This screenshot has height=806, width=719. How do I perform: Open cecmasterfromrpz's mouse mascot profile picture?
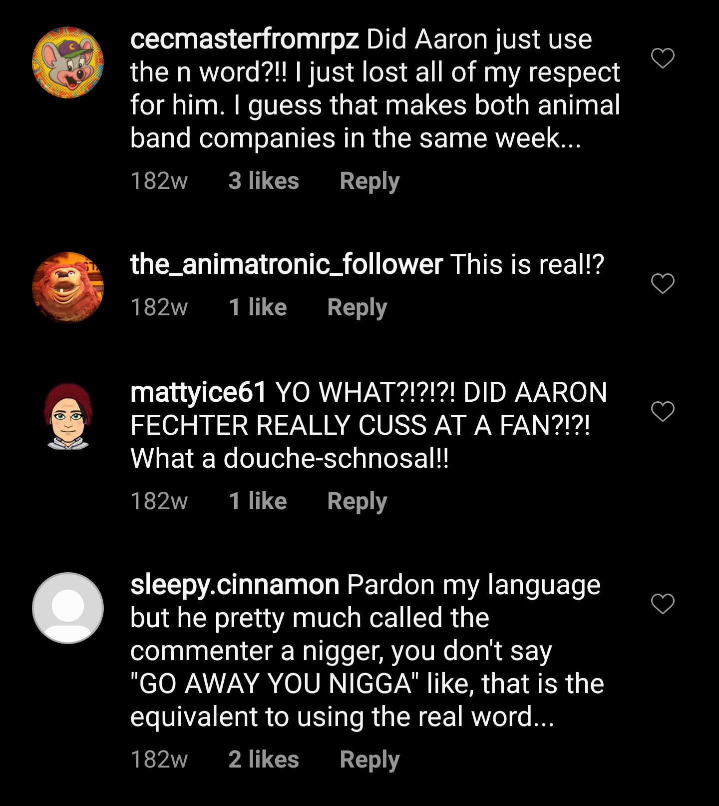click(68, 62)
